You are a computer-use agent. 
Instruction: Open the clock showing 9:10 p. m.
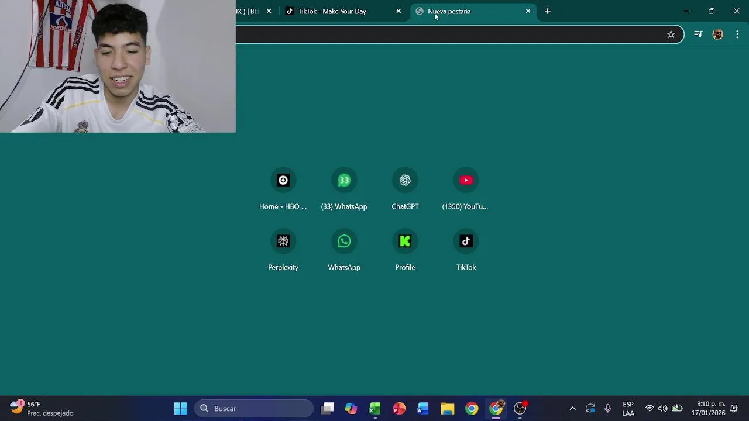708,409
